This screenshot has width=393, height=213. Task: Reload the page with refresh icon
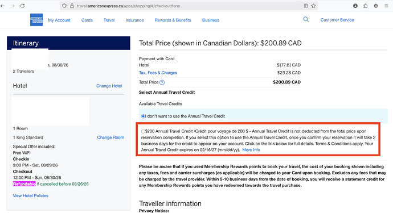click(23, 6)
